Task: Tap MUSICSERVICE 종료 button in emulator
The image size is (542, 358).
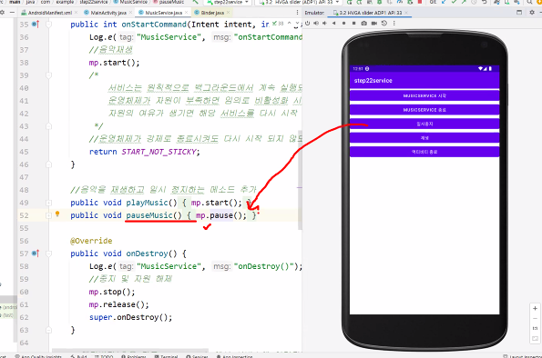Action: (424, 110)
